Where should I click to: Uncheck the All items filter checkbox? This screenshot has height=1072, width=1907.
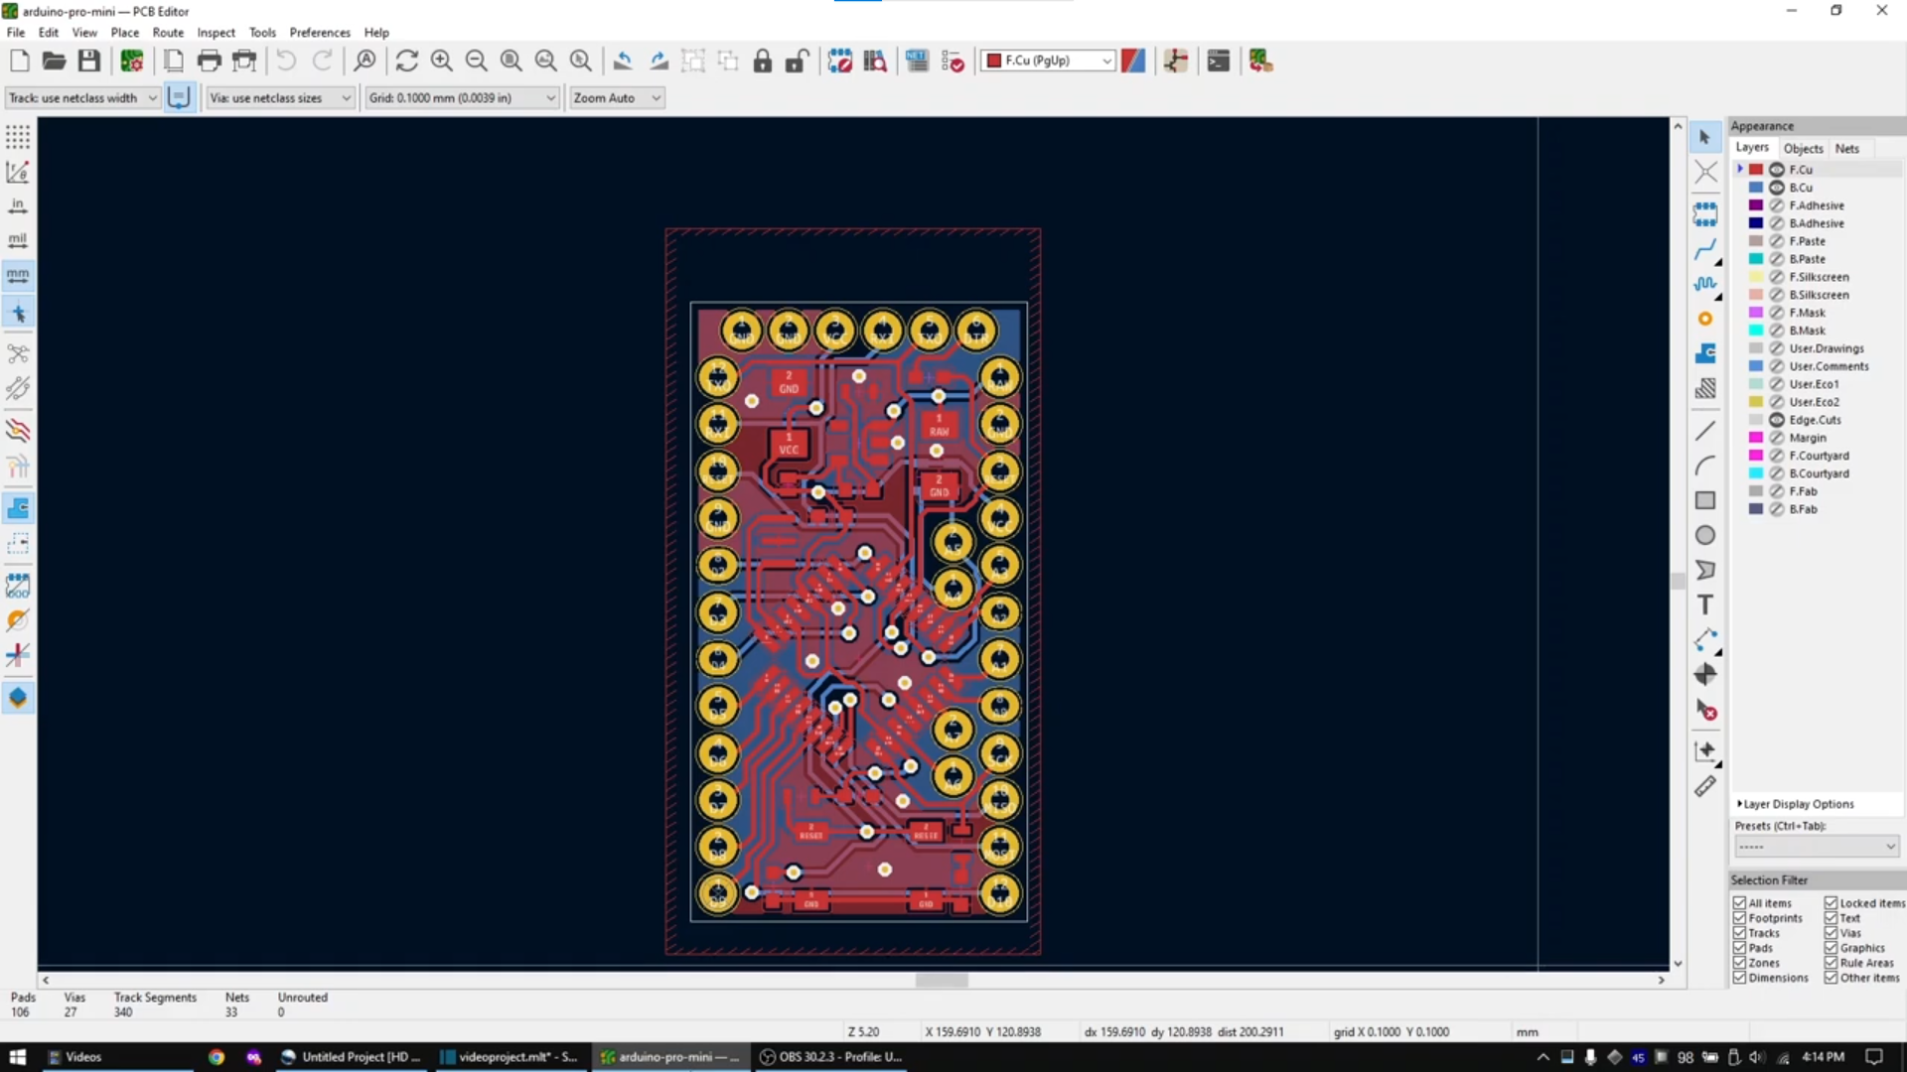1739,903
